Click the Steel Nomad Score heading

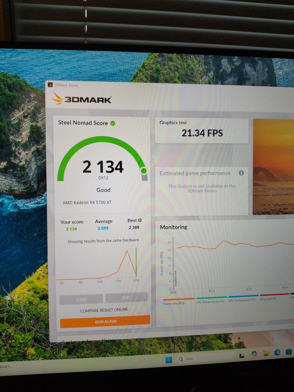coord(83,123)
